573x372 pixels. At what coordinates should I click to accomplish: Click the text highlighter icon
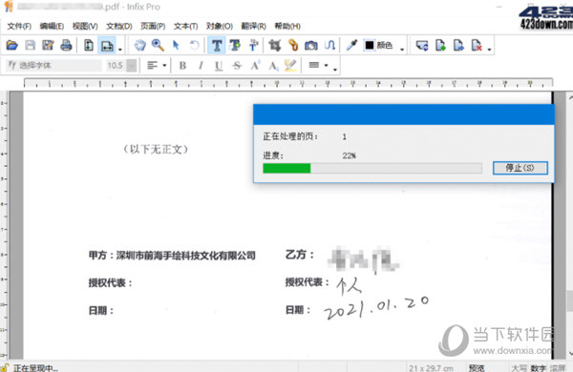click(290, 66)
